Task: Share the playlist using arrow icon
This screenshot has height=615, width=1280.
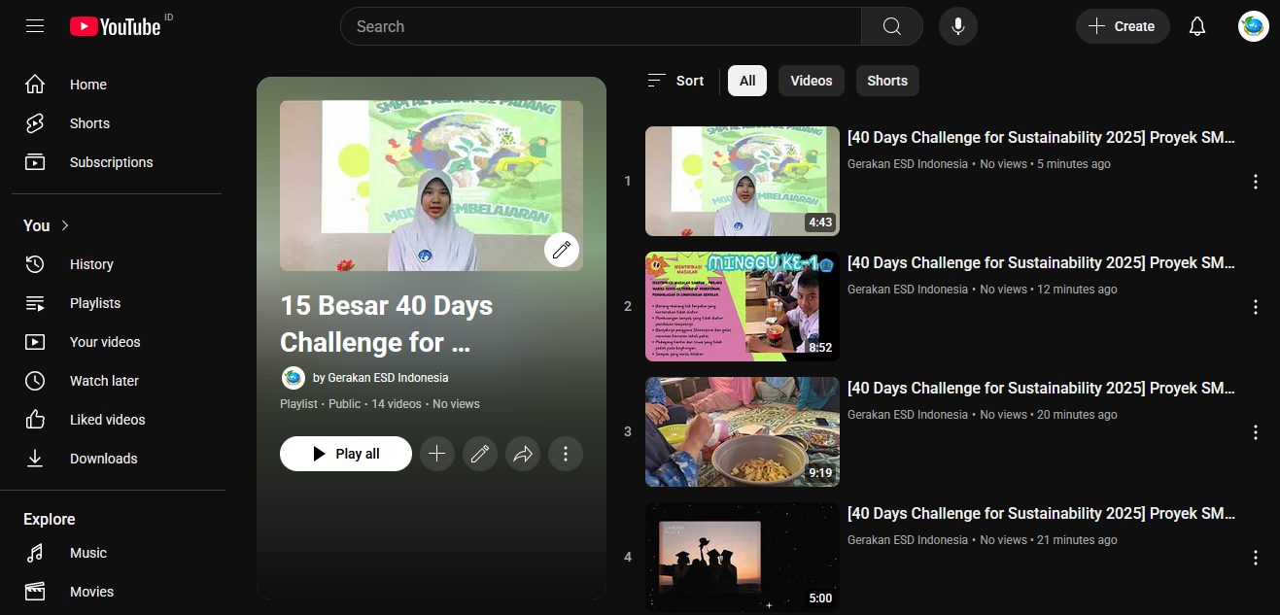Action: pos(523,454)
